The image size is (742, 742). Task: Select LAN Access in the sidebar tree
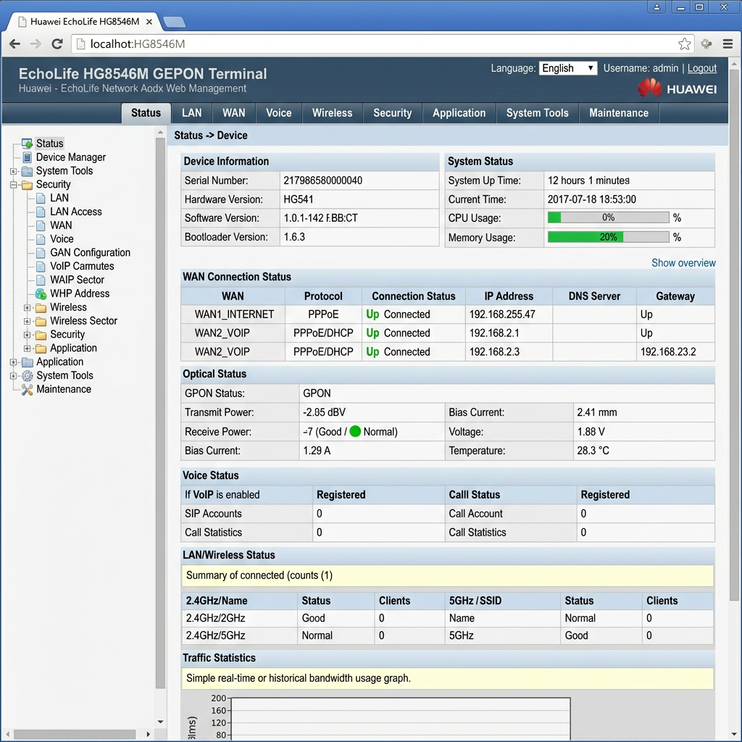(76, 212)
